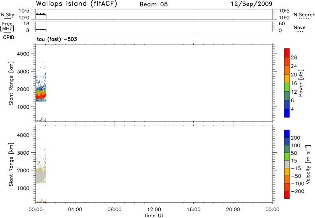Click the '3000' tick in velocity panel
315x218 pixels.
pyautogui.click(x=23, y=153)
